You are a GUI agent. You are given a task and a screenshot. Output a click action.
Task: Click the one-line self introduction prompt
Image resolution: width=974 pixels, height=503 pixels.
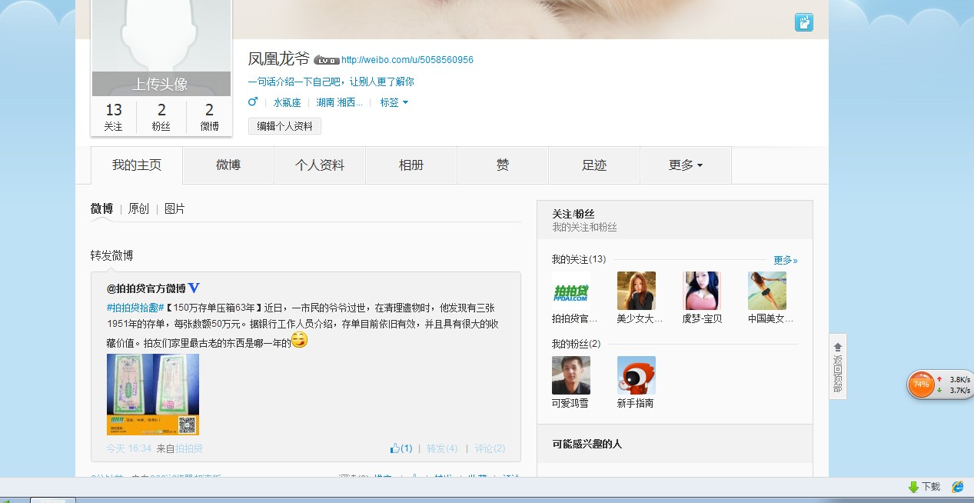tap(331, 82)
